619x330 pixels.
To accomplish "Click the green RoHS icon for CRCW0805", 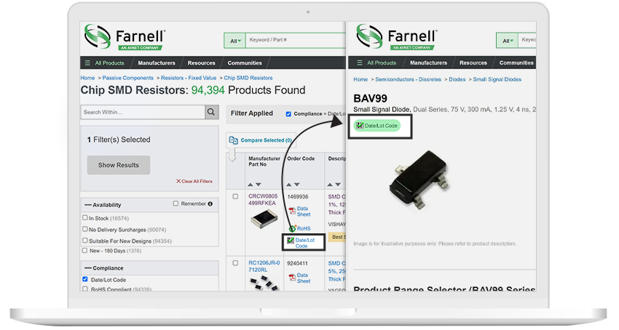I will (x=292, y=228).
